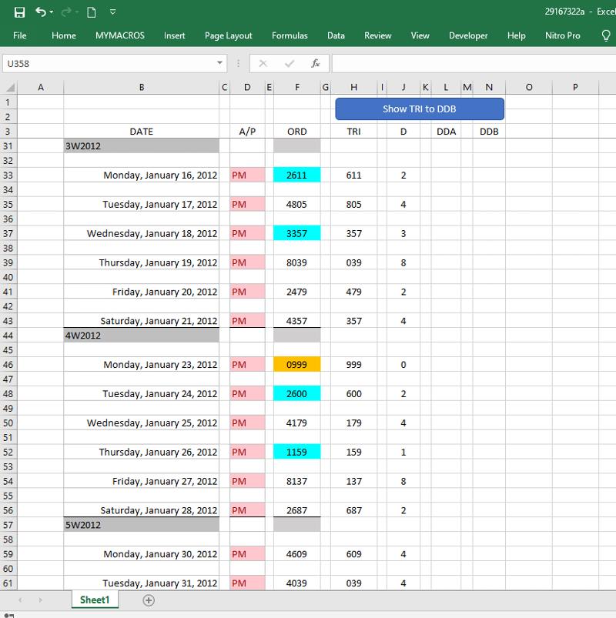The width and height of the screenshot is (616, 618).
Task: Open the Undo history dropdown arrow
Action: point(52,12)
